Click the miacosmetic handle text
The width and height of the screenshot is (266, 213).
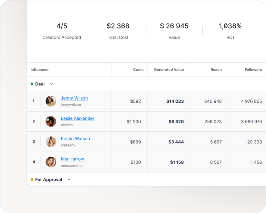[x=72, y=165]
